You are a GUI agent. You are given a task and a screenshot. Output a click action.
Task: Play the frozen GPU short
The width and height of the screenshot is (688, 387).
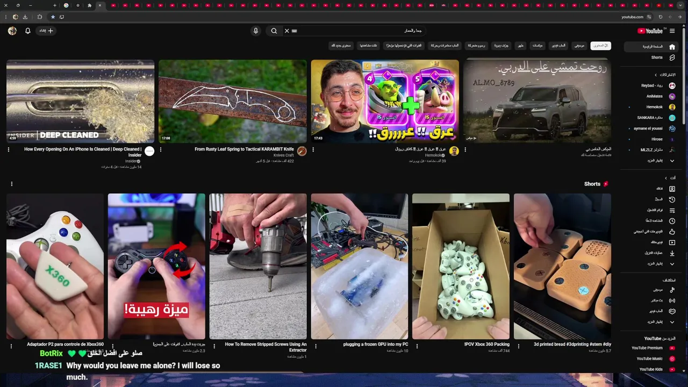click(x=360, y=266)
